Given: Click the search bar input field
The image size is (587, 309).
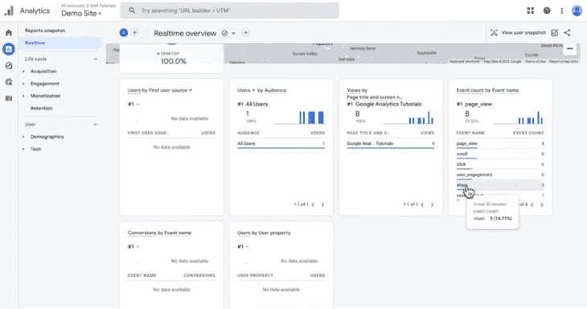Looking at the screenshot, I should [229, 10].
